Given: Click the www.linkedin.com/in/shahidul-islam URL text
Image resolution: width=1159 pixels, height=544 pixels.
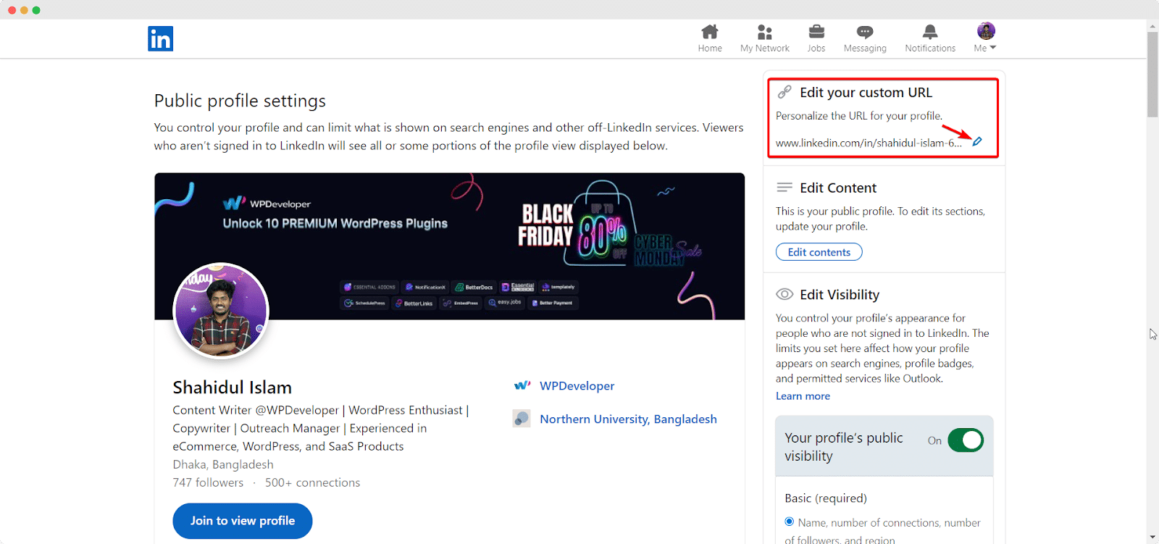Looking at the screenshot, I should pos(869,143).
